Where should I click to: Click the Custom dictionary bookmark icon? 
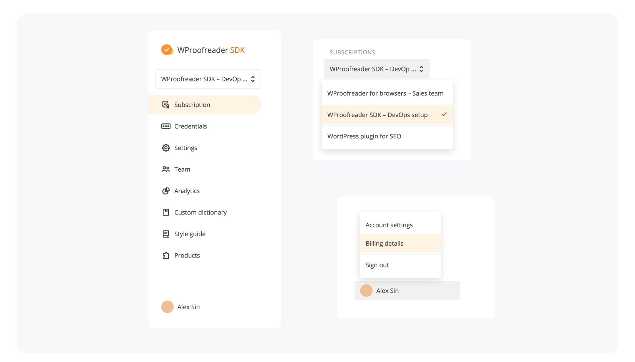point(166,212)
